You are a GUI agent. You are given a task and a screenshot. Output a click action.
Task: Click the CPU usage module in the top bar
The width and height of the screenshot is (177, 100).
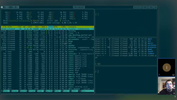click(145, 7)
